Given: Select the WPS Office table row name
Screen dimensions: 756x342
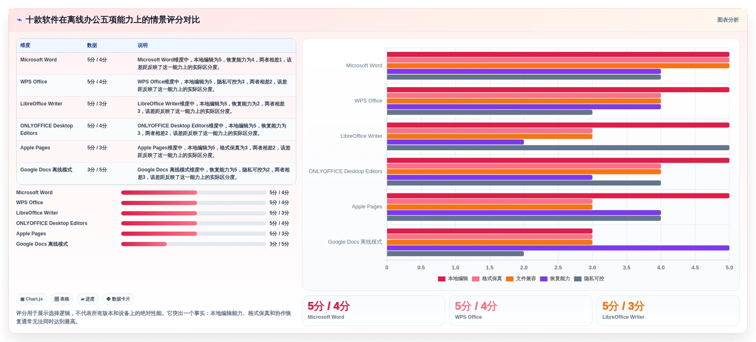Looking at the screenshot, I should (x=34, y=82).
